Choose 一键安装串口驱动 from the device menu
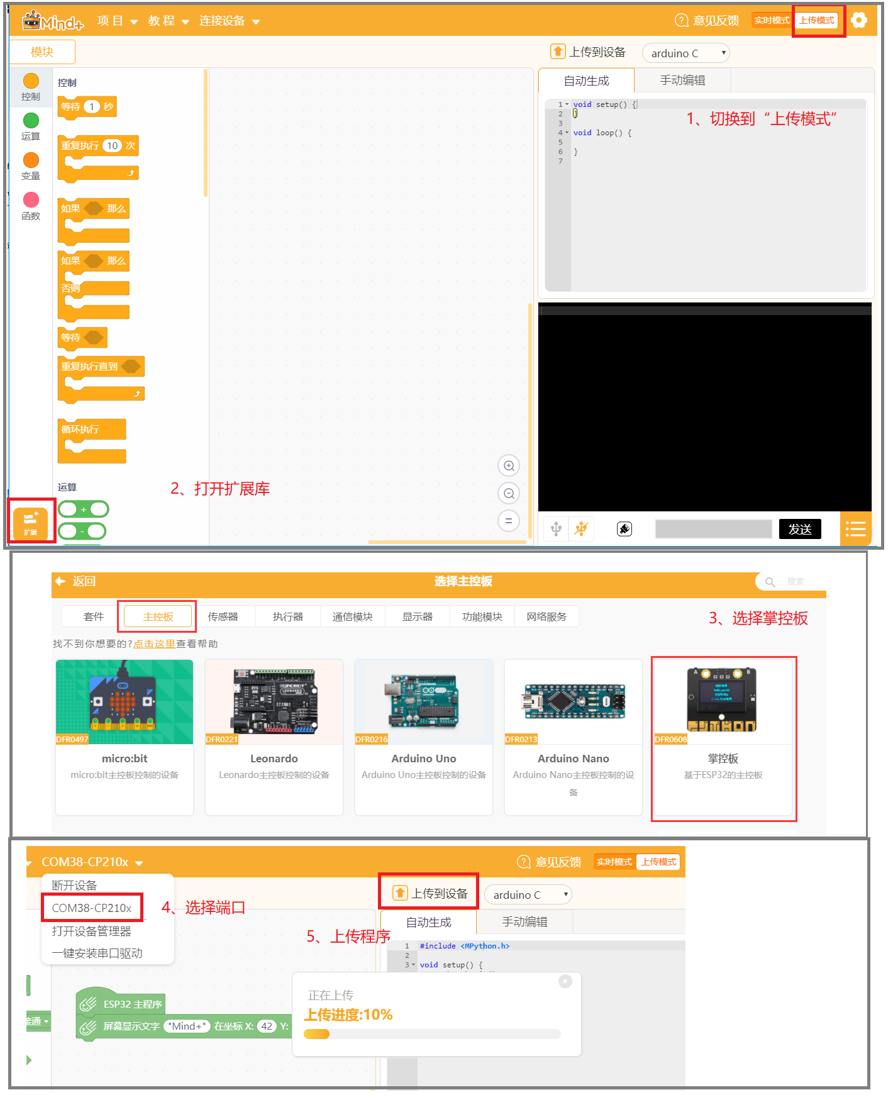 click(x=97, y=953)
